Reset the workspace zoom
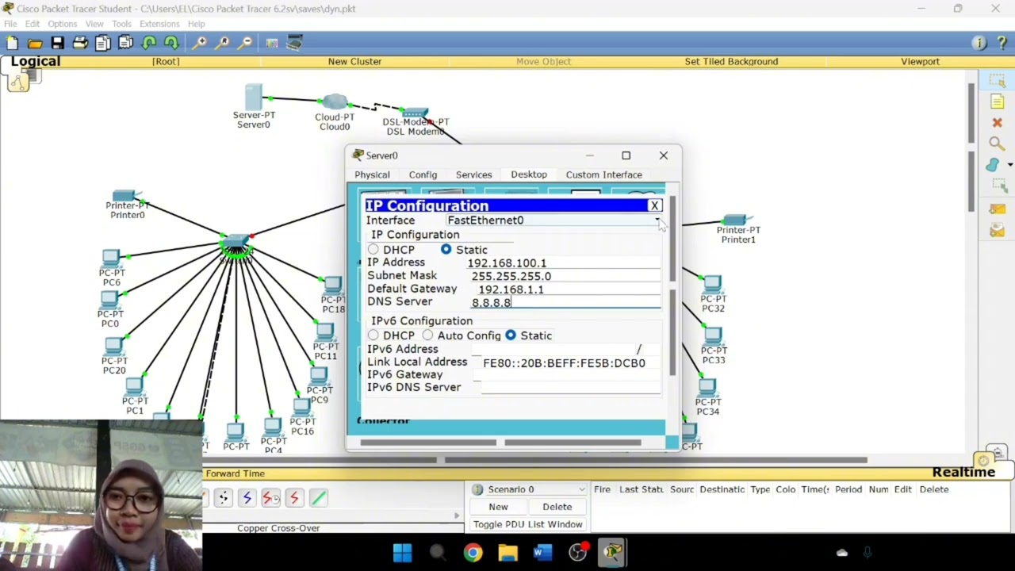 pyautogui.click(x=222, y=43)
